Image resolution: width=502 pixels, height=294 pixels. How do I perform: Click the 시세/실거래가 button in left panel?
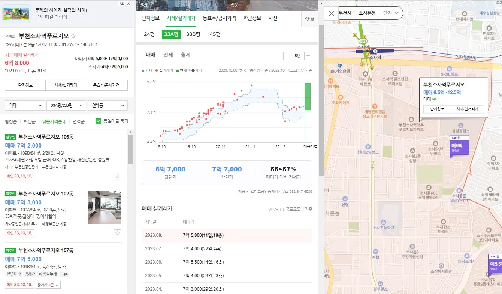click(x=66, y=85)
